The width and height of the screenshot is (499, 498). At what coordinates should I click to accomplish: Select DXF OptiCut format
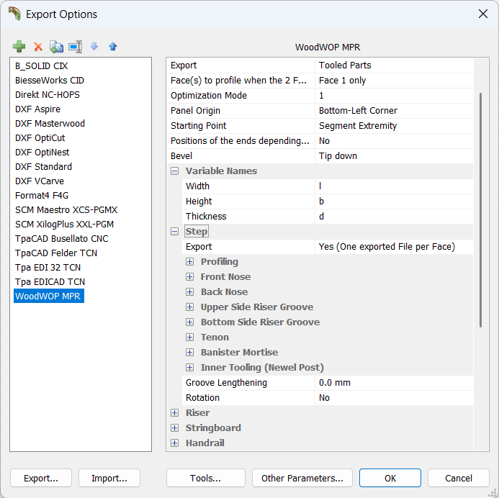pyautogui.click(x=40, y=137)
